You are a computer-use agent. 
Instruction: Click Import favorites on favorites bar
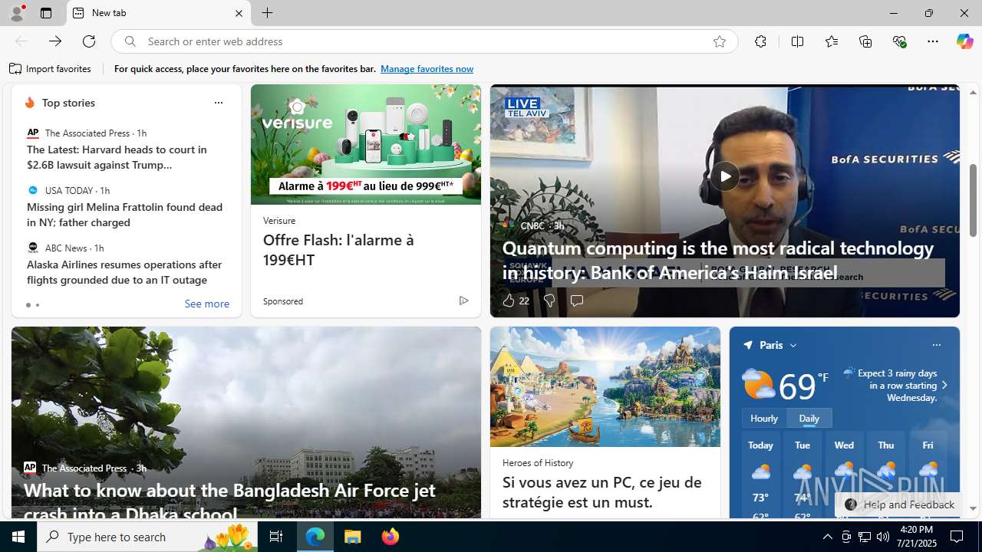coord(50,69)
